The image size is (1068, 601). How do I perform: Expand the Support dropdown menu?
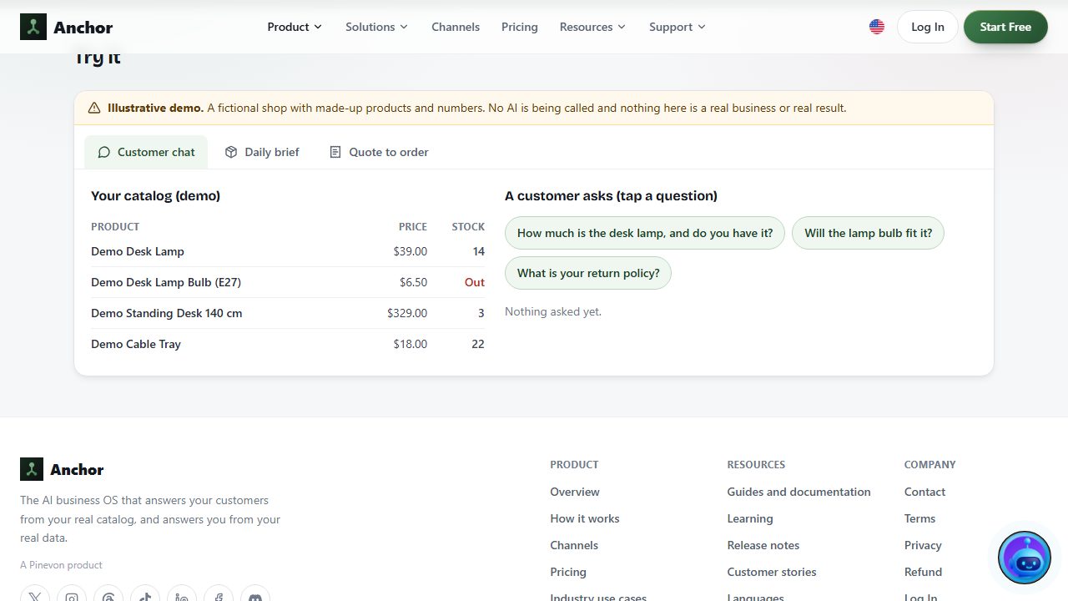[x=678, y=27]
